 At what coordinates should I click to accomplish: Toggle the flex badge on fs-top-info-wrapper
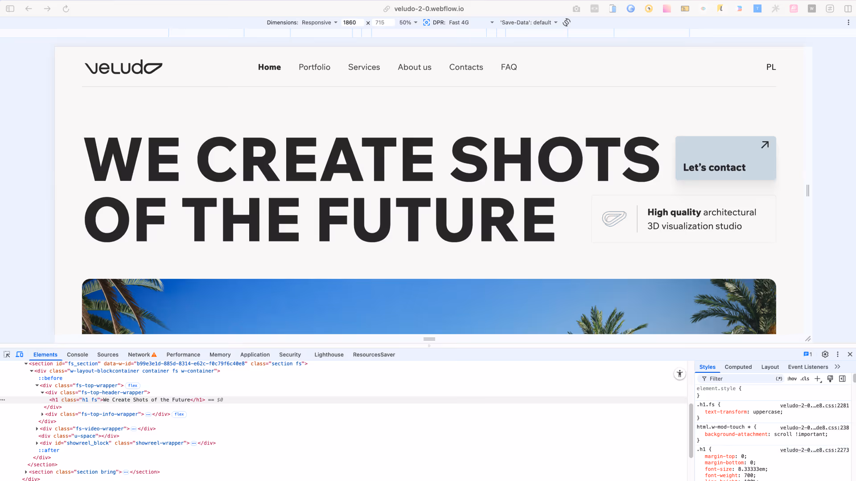179,414
